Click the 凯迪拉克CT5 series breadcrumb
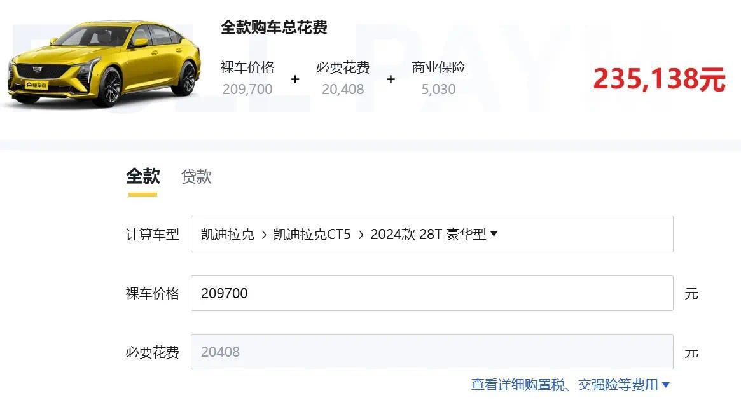The width and height of the screenshot is (741, 407). click(312, 235)
